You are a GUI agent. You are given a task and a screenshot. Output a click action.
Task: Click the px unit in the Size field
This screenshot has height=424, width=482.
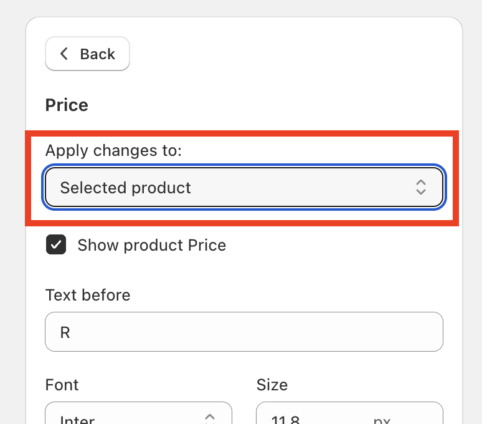point(382,420)
